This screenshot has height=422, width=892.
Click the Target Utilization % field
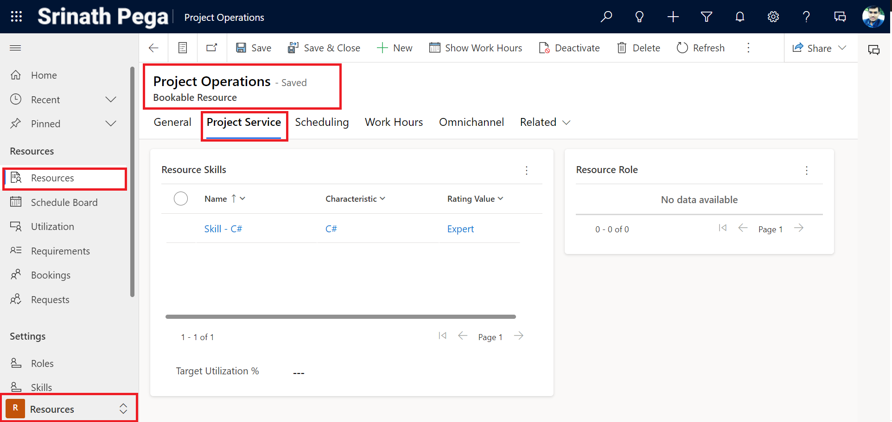pyautogui.click(x=299, y=372)
